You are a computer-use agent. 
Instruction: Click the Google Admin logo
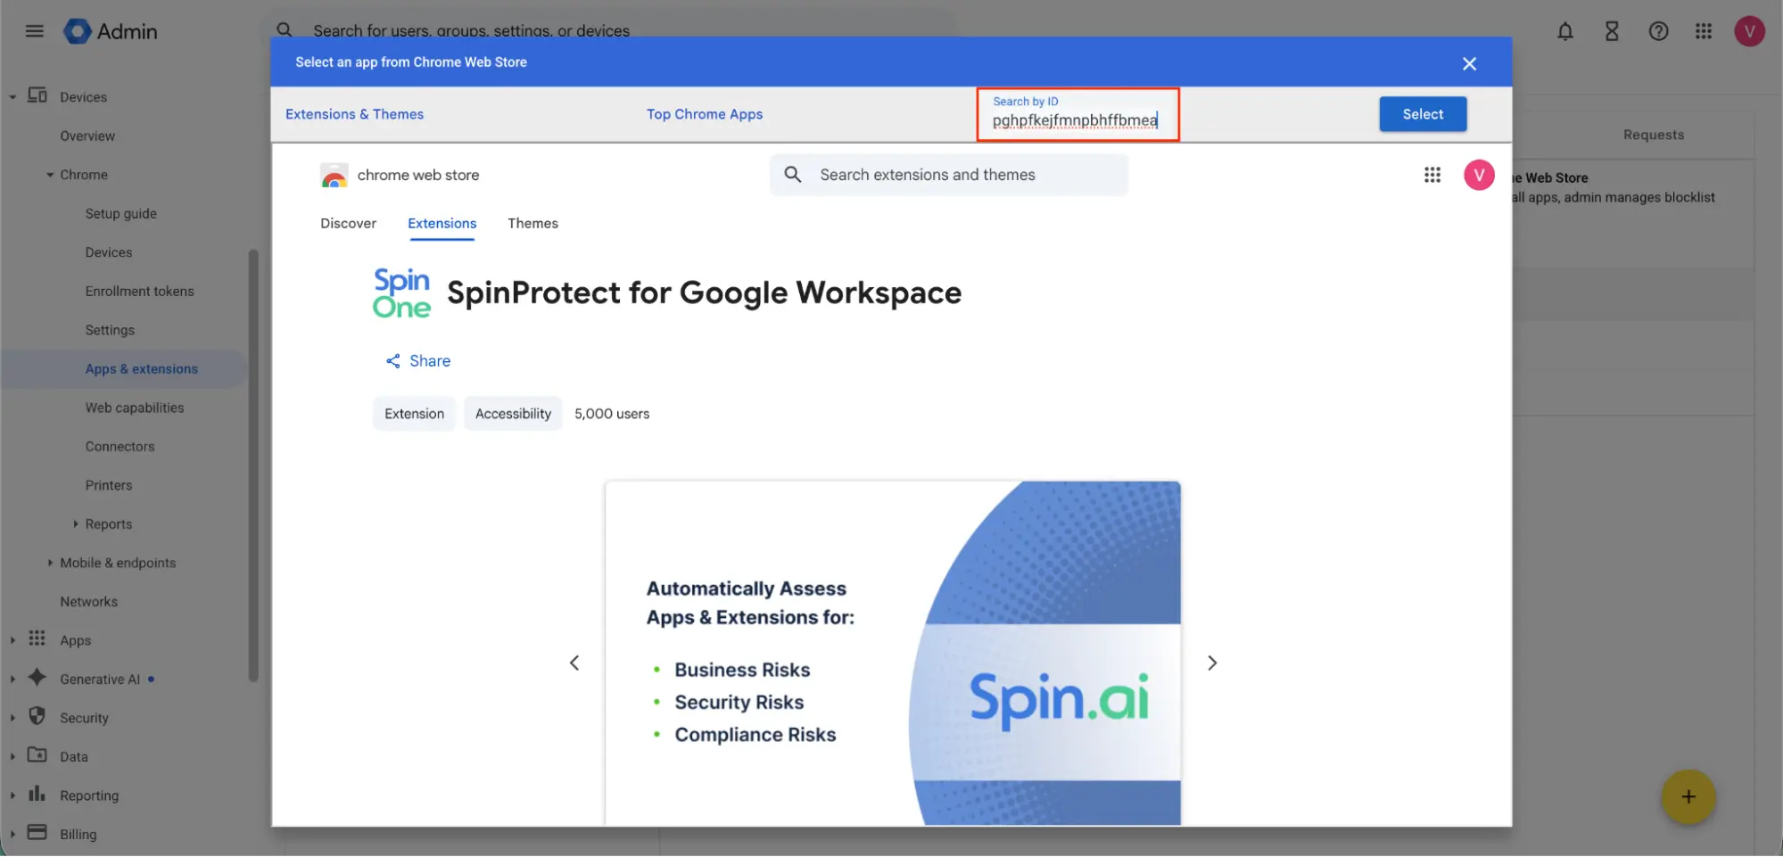coord(111,31)
